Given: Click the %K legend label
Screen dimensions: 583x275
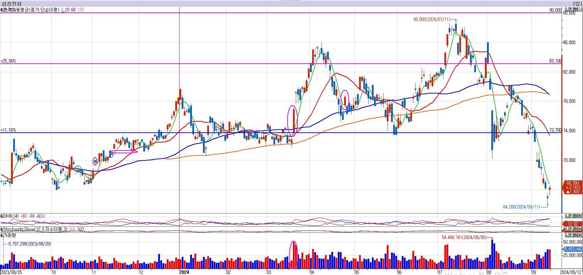Looking at the screenshot, I should pos(73,229).
